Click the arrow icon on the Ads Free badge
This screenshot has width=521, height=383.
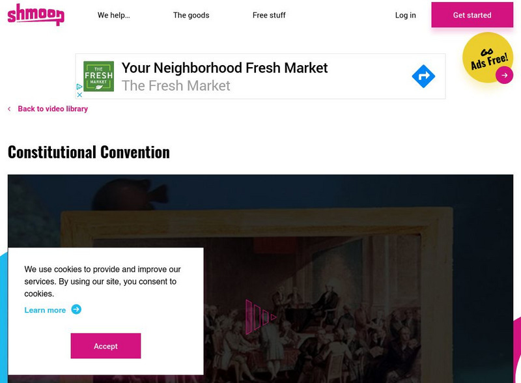point(504,75)
